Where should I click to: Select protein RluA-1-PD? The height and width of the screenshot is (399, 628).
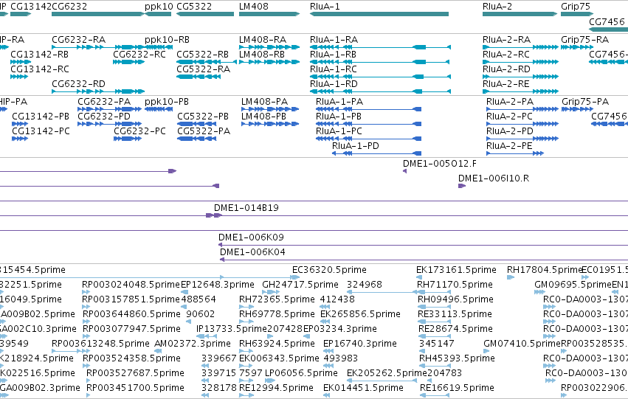pos(376,153)
